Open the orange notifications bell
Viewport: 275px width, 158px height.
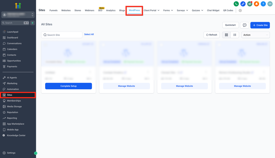point(256,4)
